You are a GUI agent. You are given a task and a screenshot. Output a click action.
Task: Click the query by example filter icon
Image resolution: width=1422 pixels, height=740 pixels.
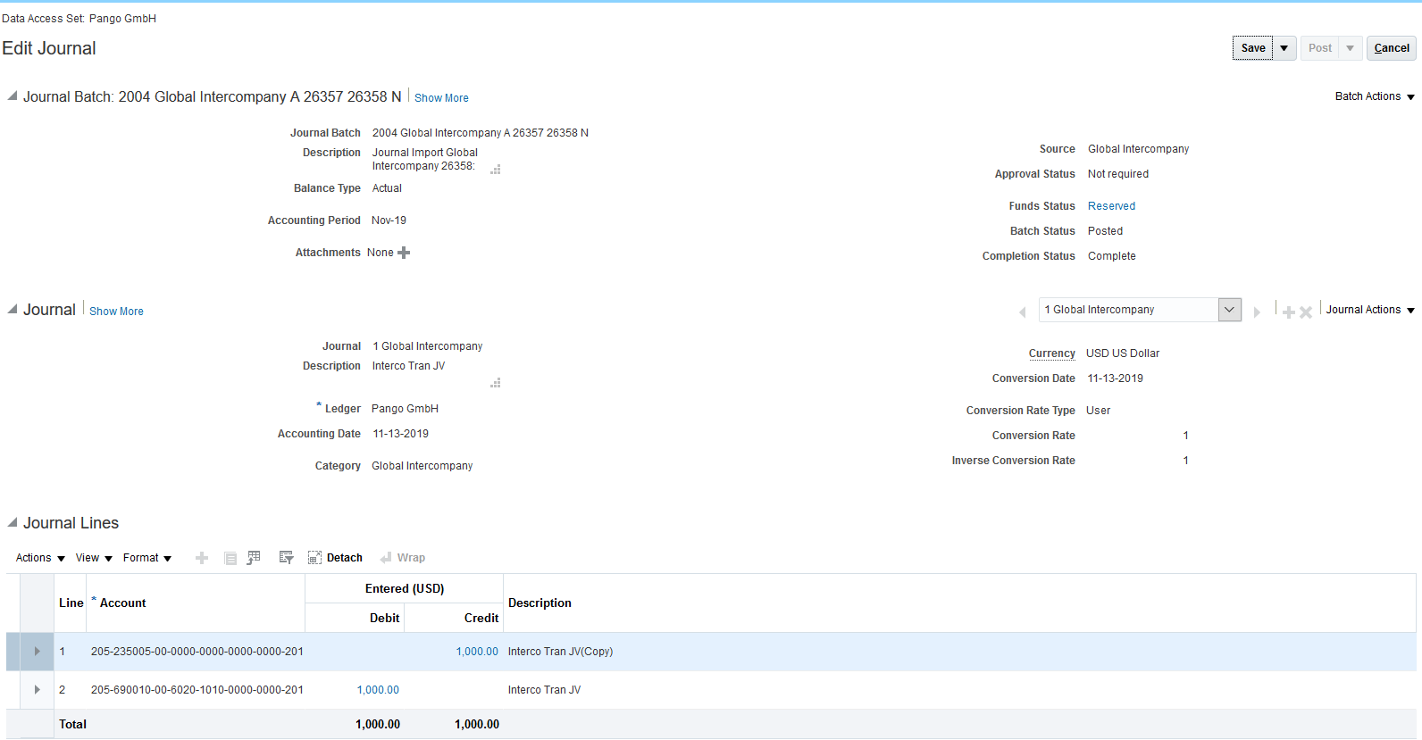pyautogui.click(x=286, y=558)
